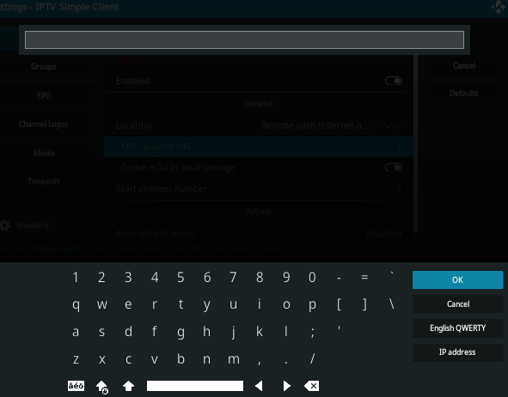Switch keyboard layout via English QWERTY
This screenshot has width=508, height=397.
(x=457, y=328)
